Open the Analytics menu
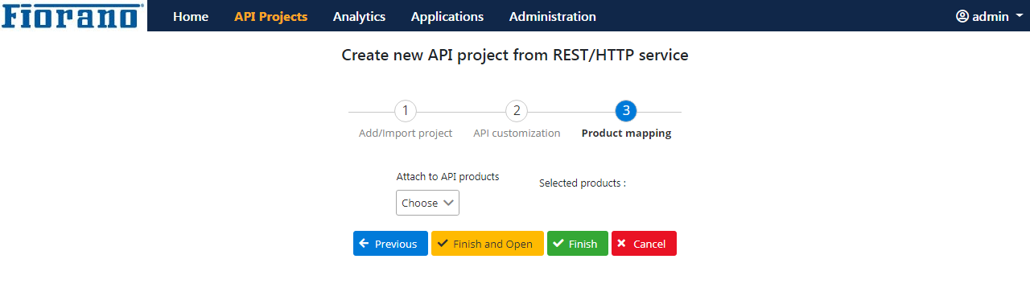Screen dimensions: 1030x292 click(359, 16)
